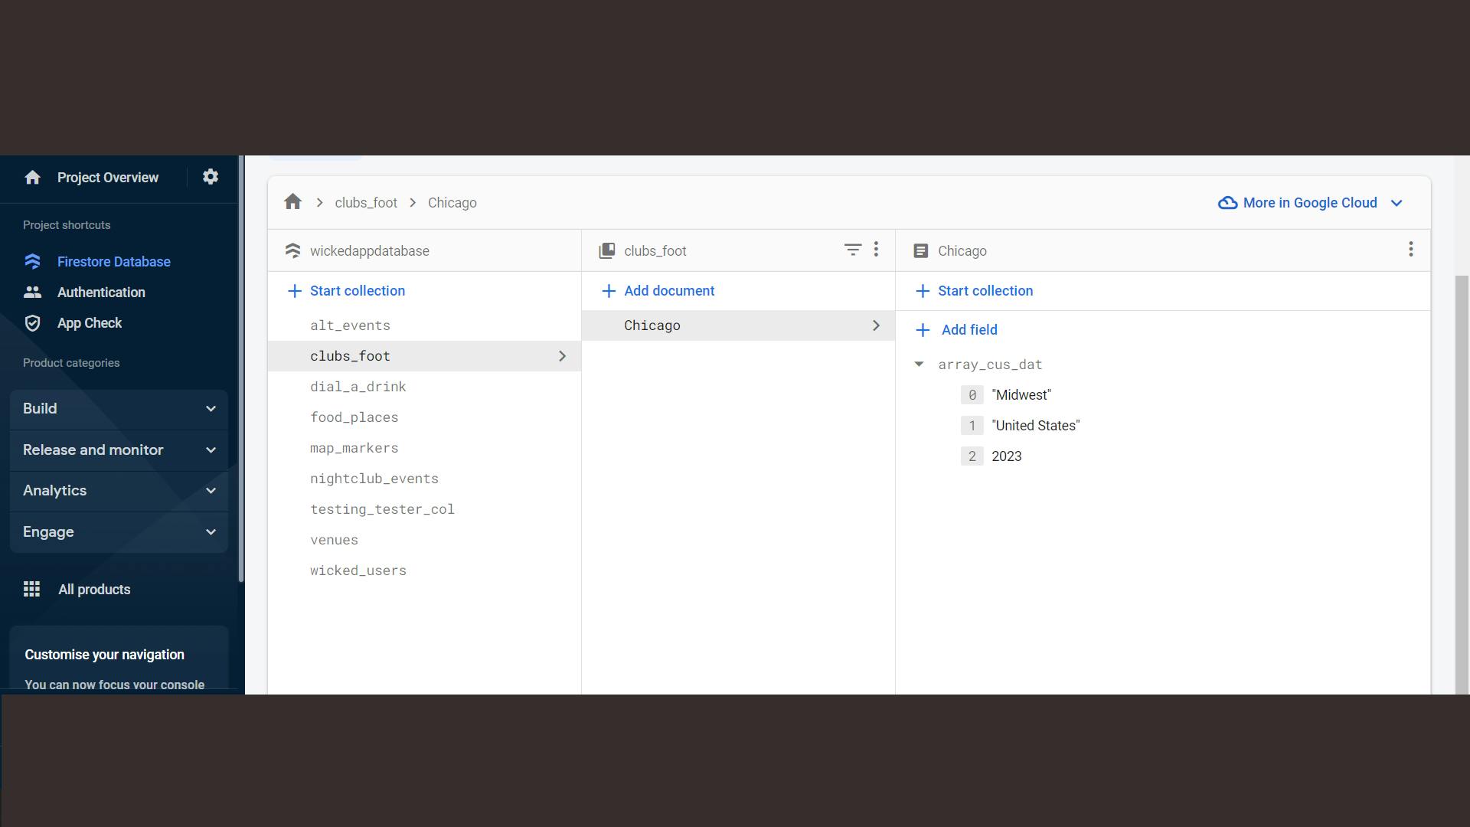Viewport: 1470px width, 827px height.
Task: Click the All products grid icon
Action: click(x=31, y=589)
